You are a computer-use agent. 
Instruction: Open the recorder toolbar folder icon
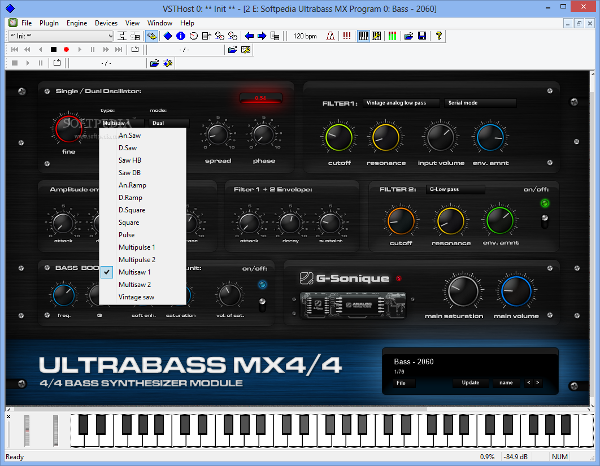154,63
